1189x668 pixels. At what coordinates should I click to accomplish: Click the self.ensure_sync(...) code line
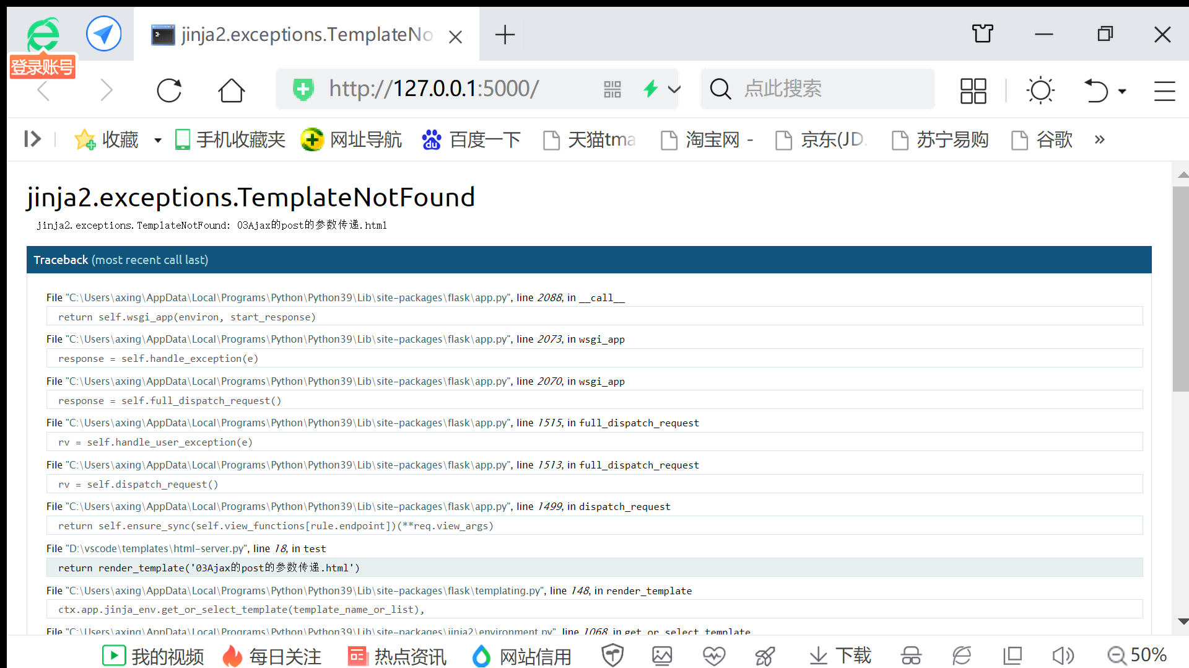[x=594, y=525]
